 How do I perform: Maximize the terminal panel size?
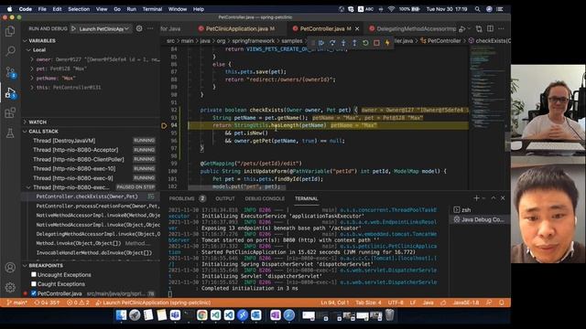pyautogui.click(x=494, y=198)
